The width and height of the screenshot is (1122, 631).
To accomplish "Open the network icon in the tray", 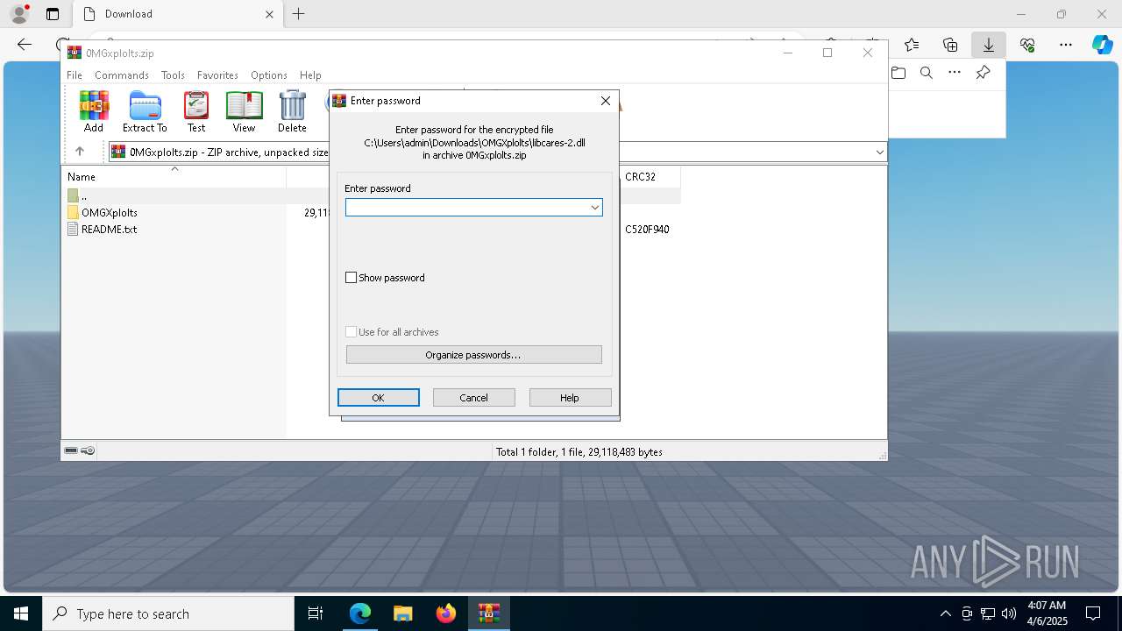I will click(x=988, y=613).
